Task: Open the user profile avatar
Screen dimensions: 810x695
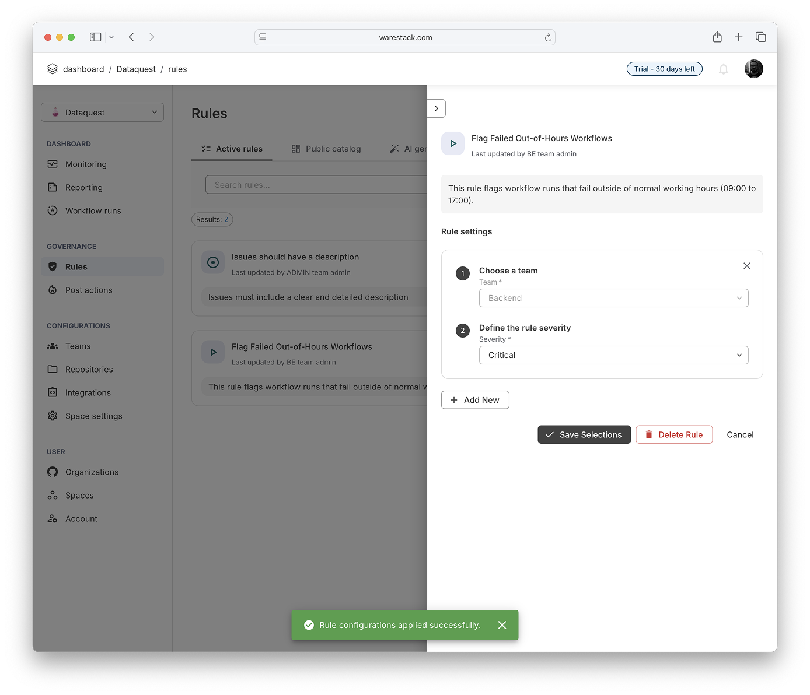Action: click(x=753, y=69)
